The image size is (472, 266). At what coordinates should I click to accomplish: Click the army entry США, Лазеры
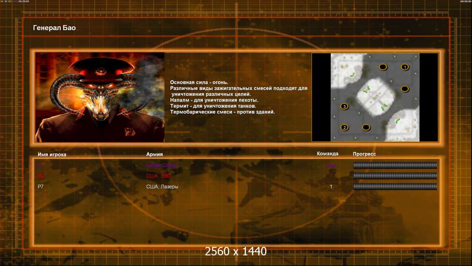[x=162, y=187]
